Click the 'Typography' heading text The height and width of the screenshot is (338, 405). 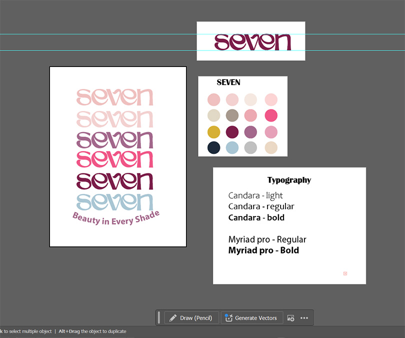pyautogui.click(x=289, y=180)
